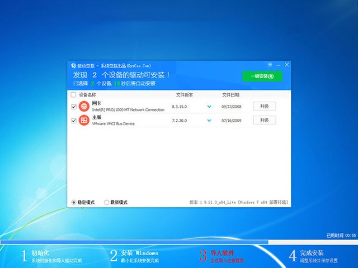
Task: Click the 文件版本 column header
Action: pos(185,95)
